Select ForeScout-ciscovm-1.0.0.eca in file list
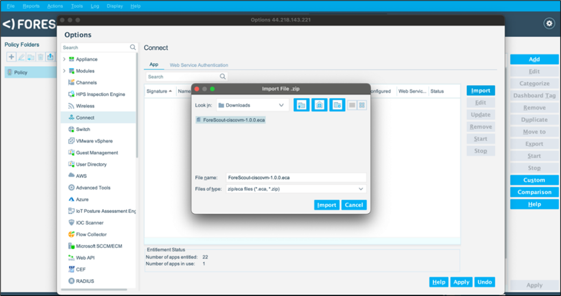Image resolution: width=561 pixels, height=296 pixels. 231,120
